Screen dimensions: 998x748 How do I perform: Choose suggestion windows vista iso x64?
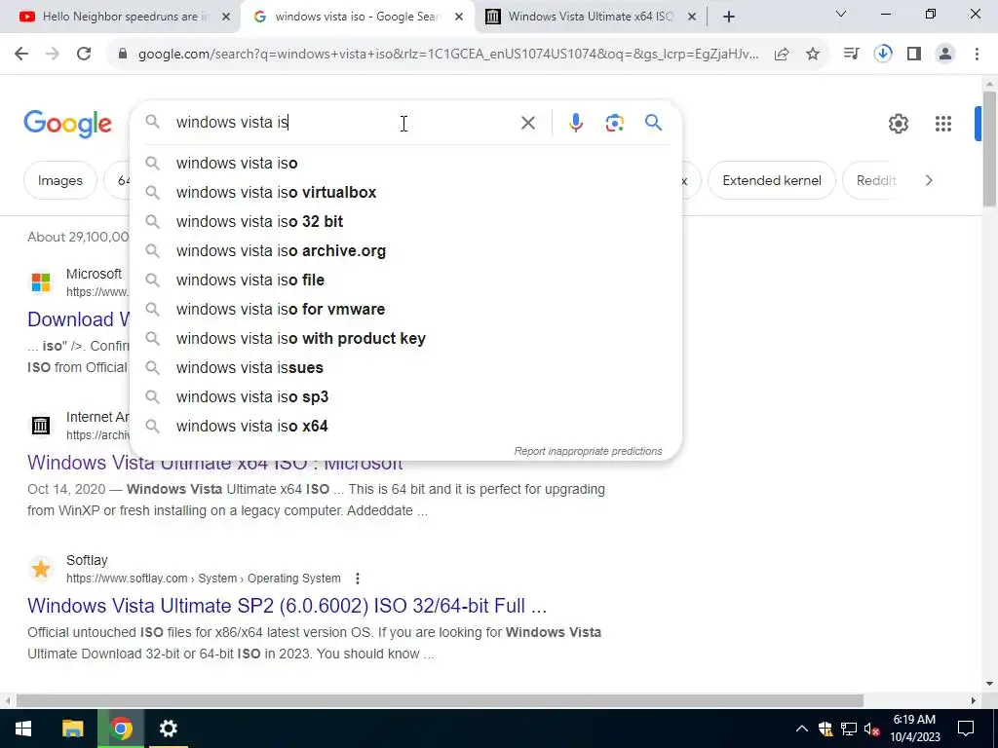[x=405, y=427]
